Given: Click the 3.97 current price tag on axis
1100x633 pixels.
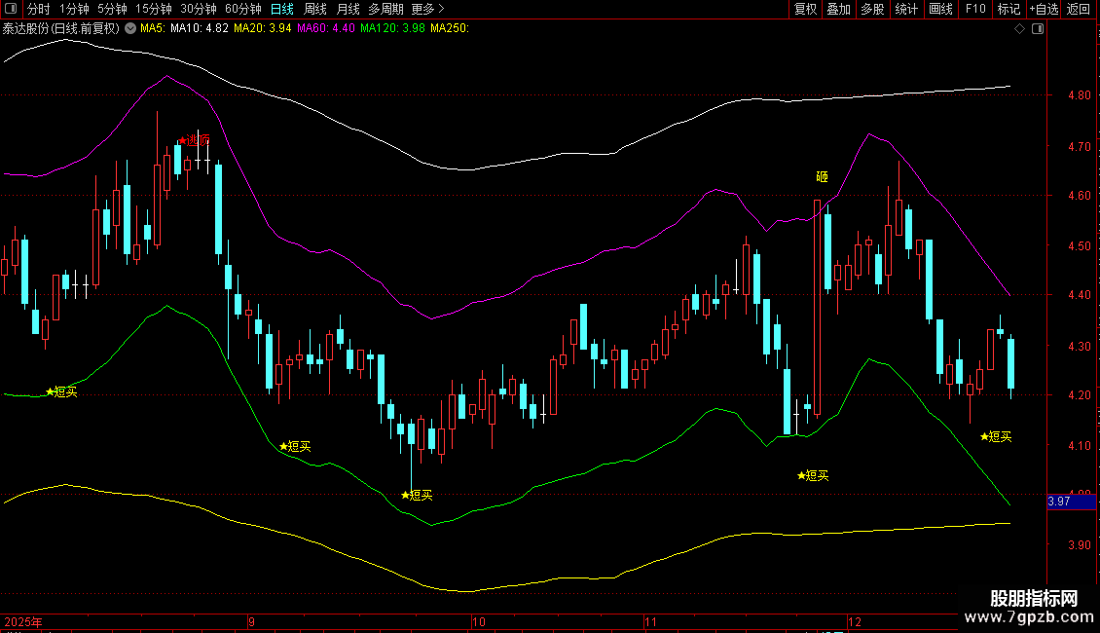Looking at the screenshot, I should [1071, 502].
